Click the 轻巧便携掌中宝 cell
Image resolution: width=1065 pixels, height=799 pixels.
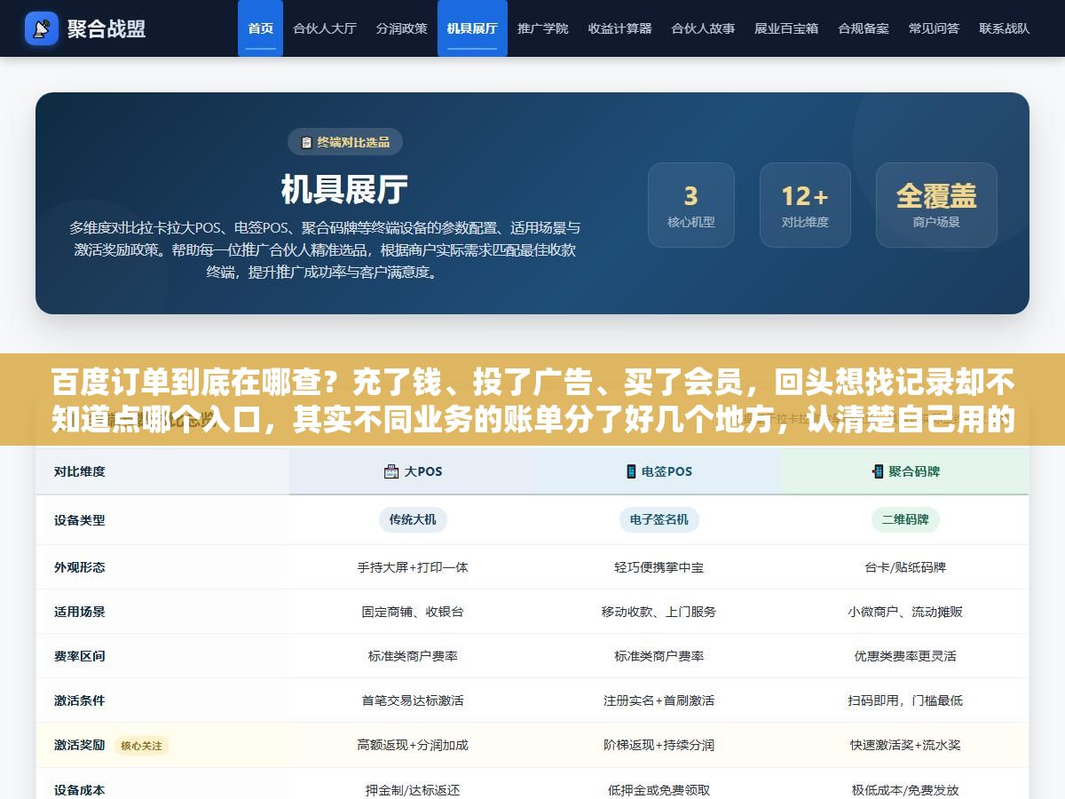coord(659,567)
